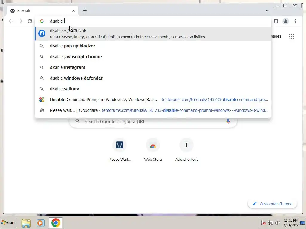This screenshot has width=306, height=229.
Task: Choose 'disable pop up blocker' suggestion
Action: point(153,46)
